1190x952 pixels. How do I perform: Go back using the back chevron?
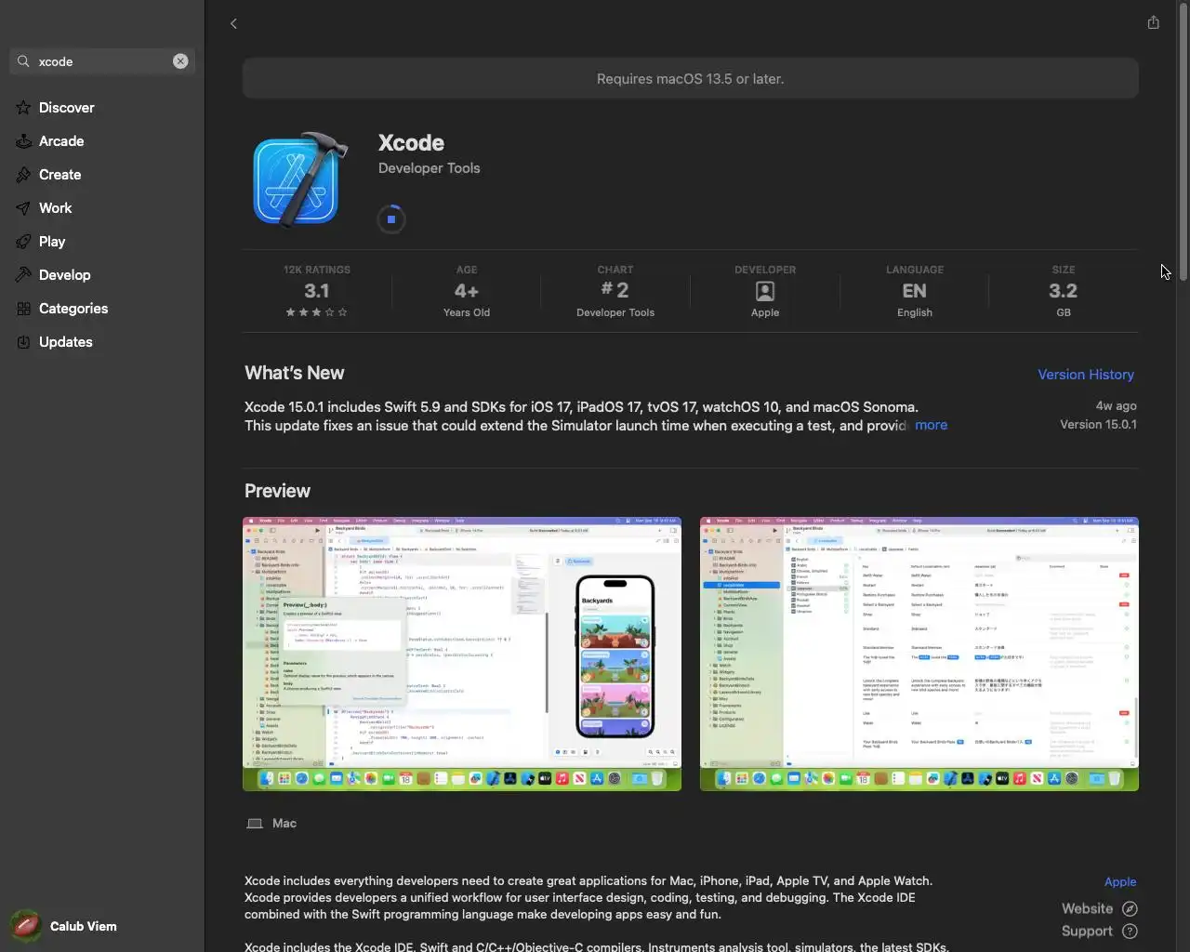click(x=233, y=23)
